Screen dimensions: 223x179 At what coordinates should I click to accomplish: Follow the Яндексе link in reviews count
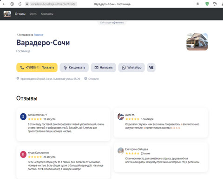(39, 35)
